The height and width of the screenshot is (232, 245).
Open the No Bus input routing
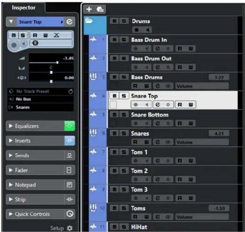click(41, 99)
